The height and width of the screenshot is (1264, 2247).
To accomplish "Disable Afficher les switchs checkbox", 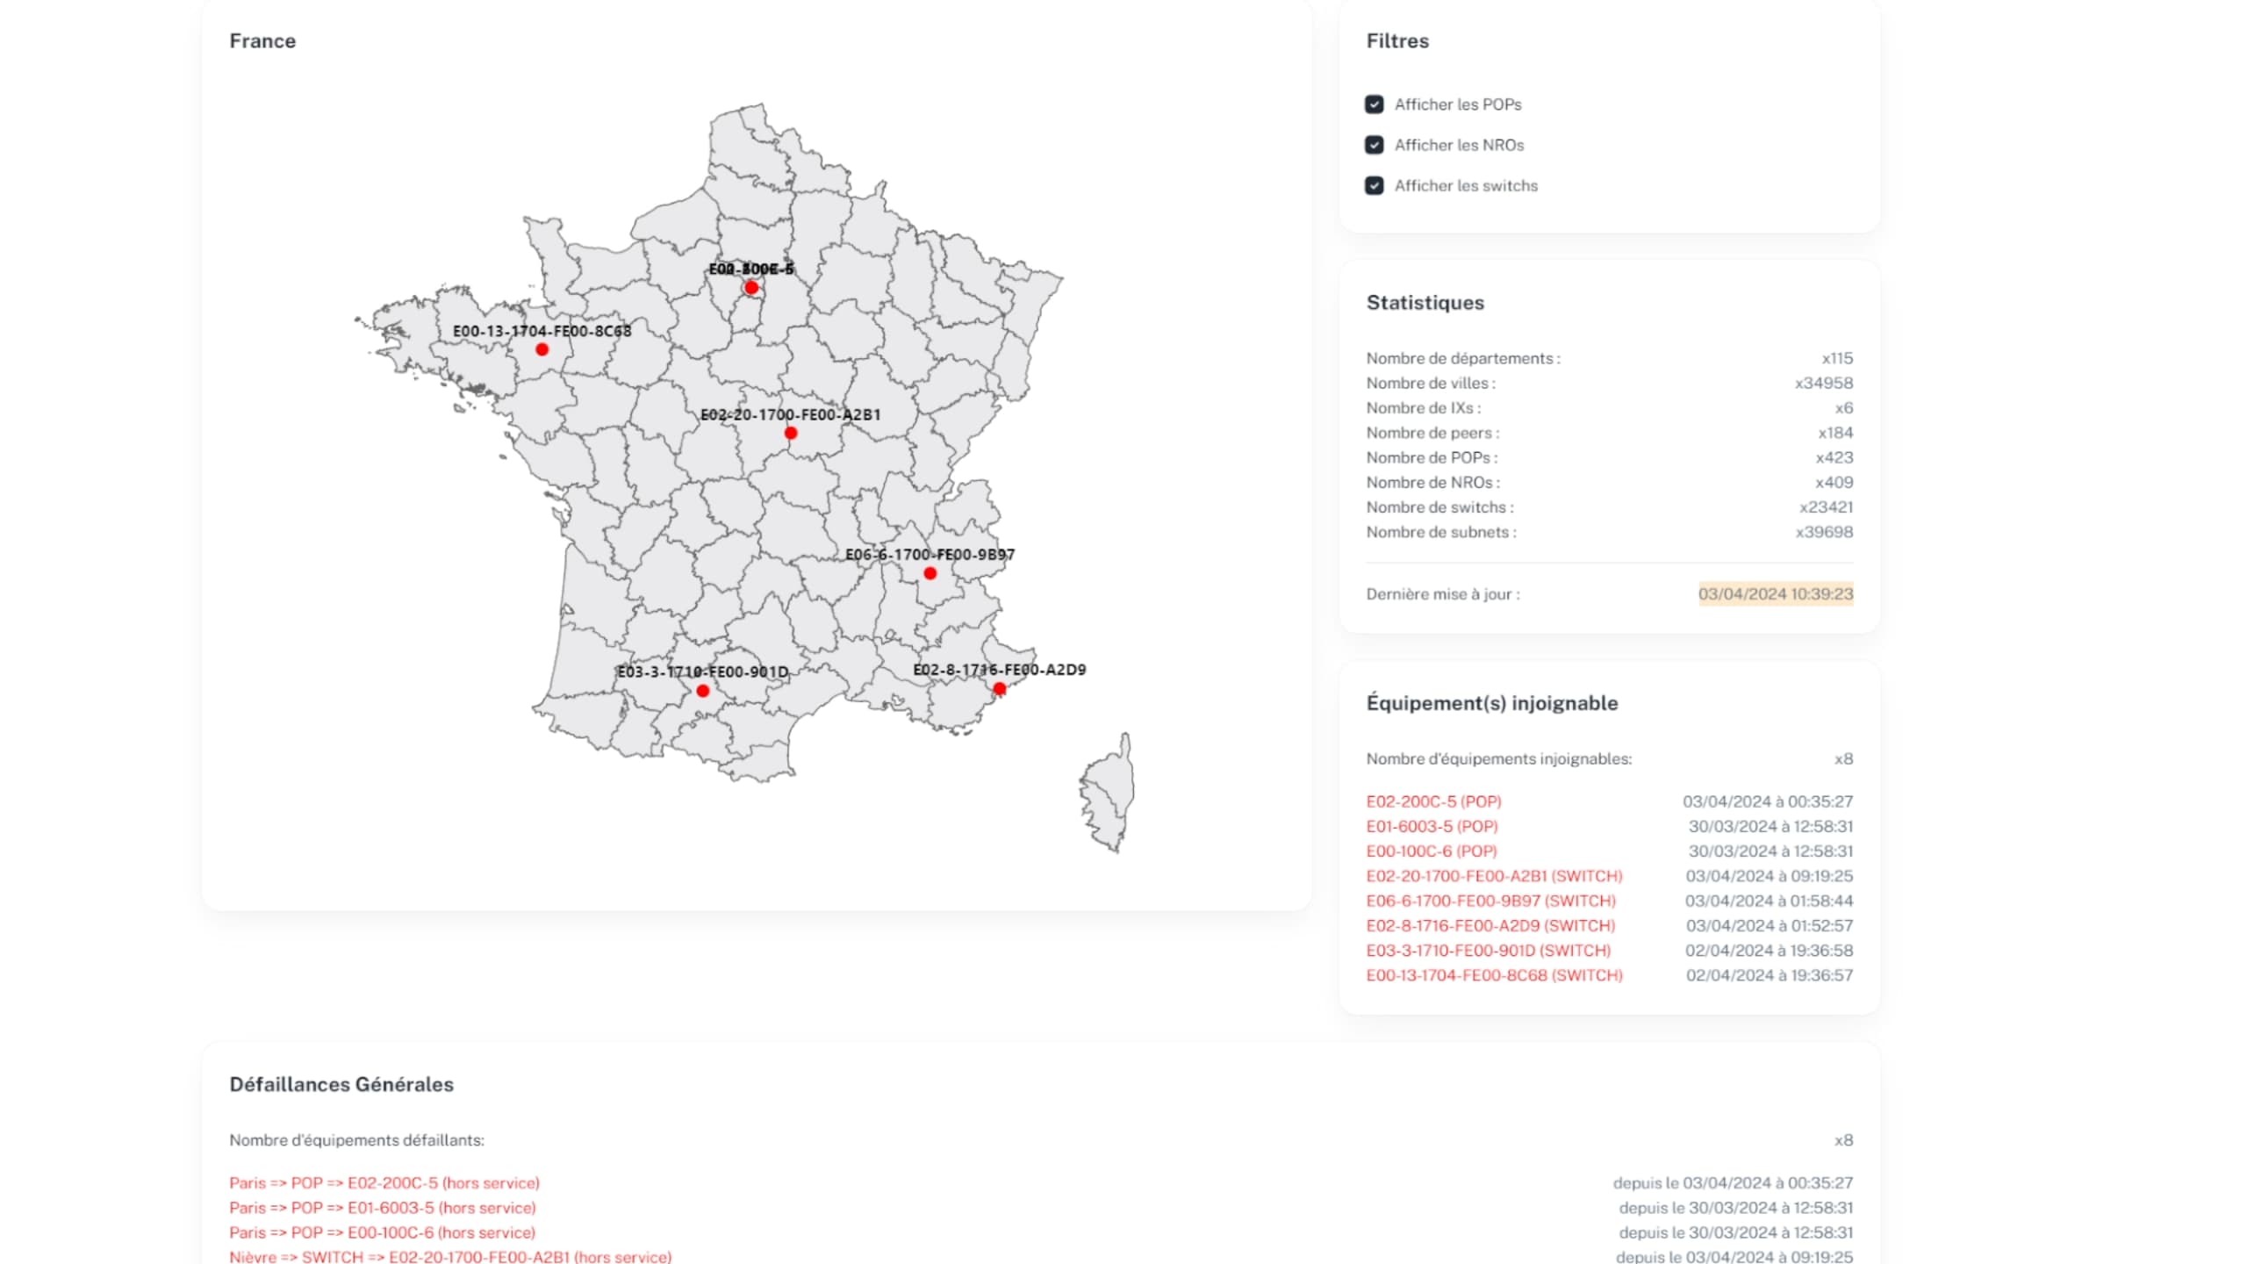I will (1374, 185).
